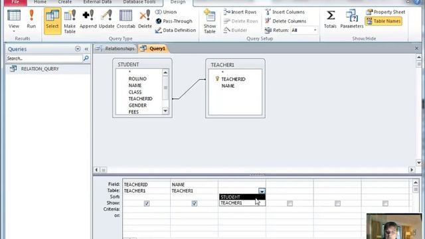This screenshot has width=425, height=239.
Task: Choose the Update query type
Action: coord(106,19)
